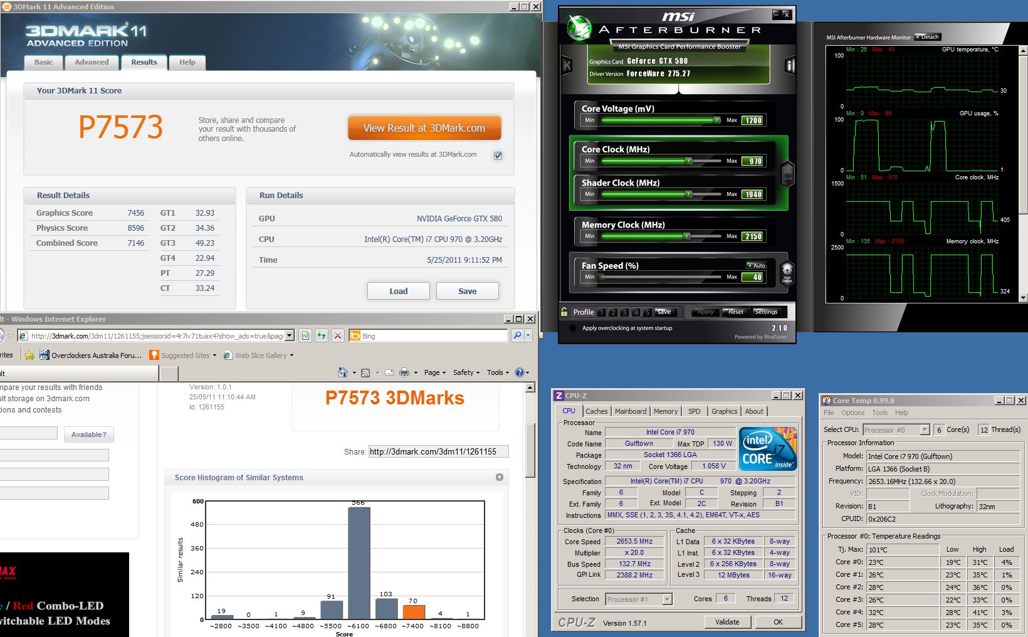Open the Core Temp Options menu

tap(852, 413)
